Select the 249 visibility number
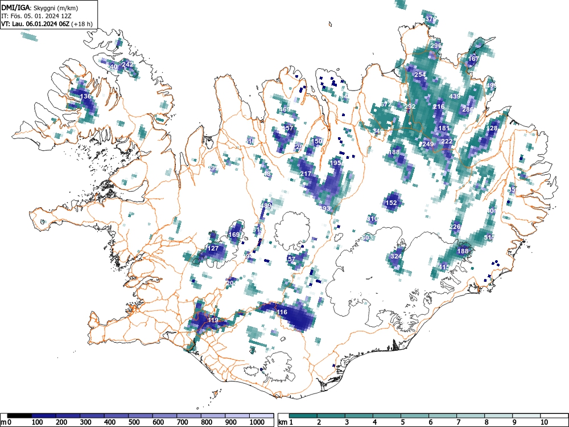 pos(428,144)
